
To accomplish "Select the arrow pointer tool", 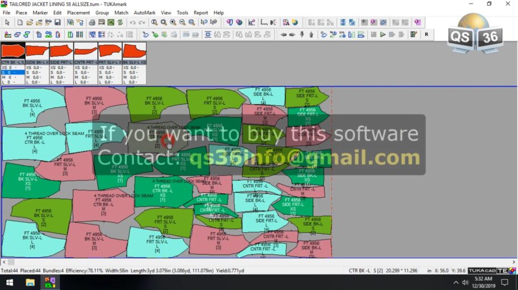I will (x=7, y=23).
